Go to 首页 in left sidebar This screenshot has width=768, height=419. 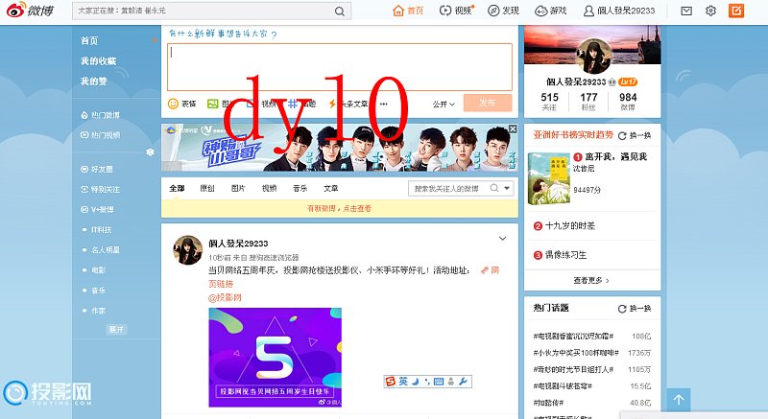tap(89, 41)
